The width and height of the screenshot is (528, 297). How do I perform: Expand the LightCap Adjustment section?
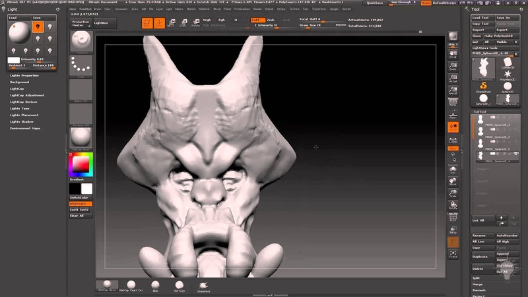click(x=27, y=95)
